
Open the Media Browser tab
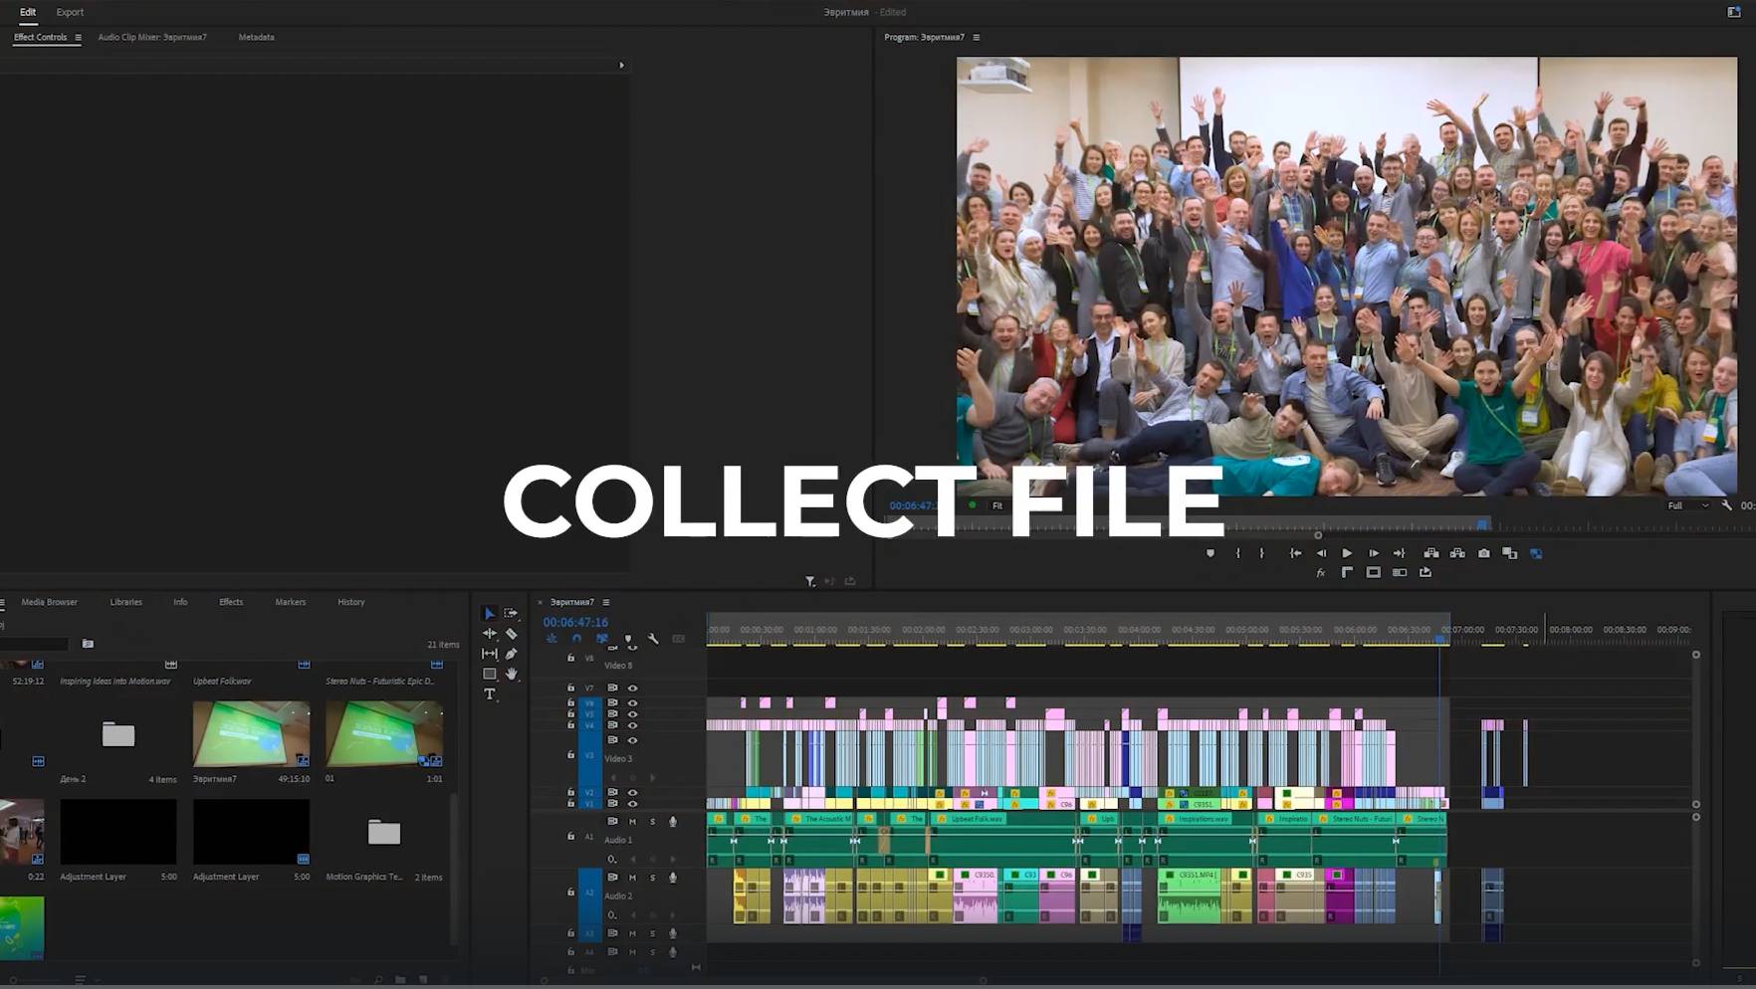click(49, 602)
